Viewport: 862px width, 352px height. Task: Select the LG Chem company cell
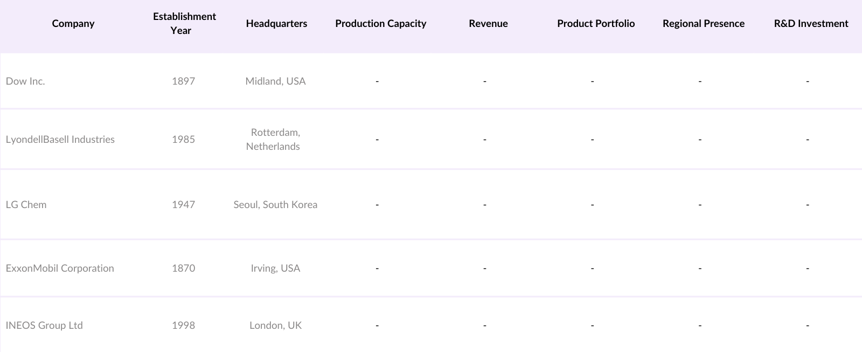pos(26,205)
